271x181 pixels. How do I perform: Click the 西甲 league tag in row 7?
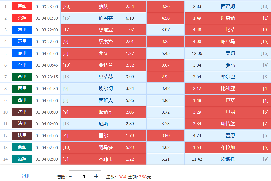[x=22, y=77]
